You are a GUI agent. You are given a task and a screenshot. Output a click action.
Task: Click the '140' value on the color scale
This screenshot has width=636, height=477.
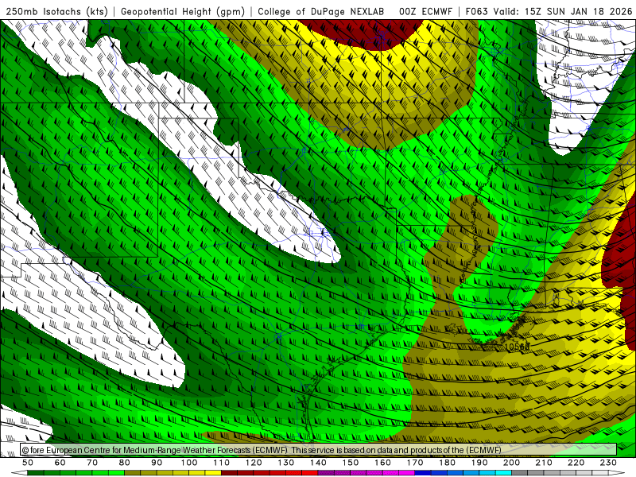(319, 463)
